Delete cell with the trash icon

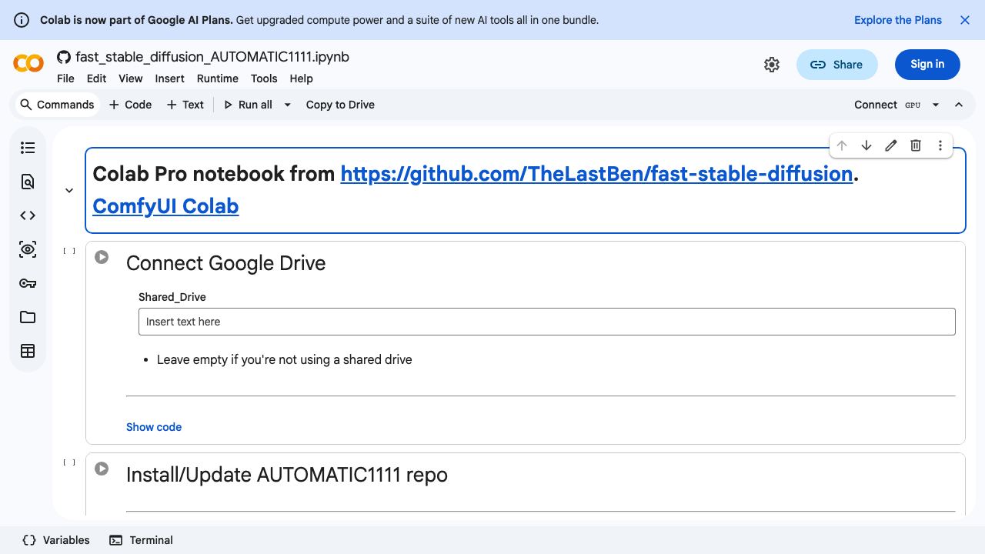916,145
